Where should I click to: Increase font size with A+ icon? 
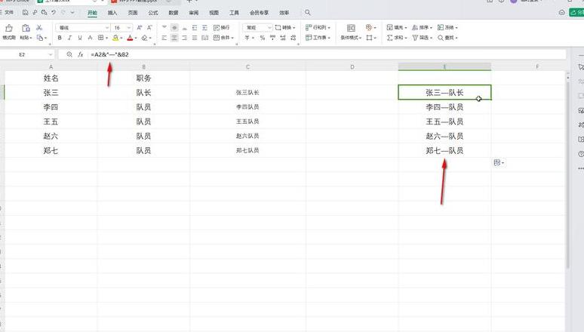[x=140, y=28]
